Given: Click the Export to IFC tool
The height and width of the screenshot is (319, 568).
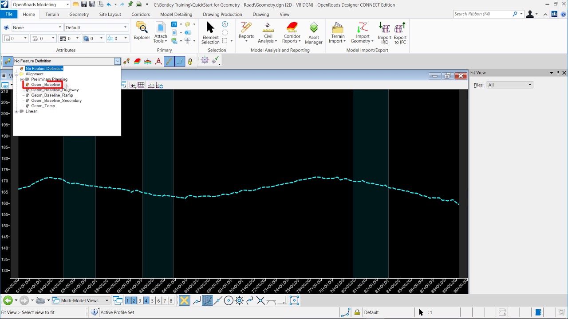Looking at the screenshot, I should click(x=400, y=33).
